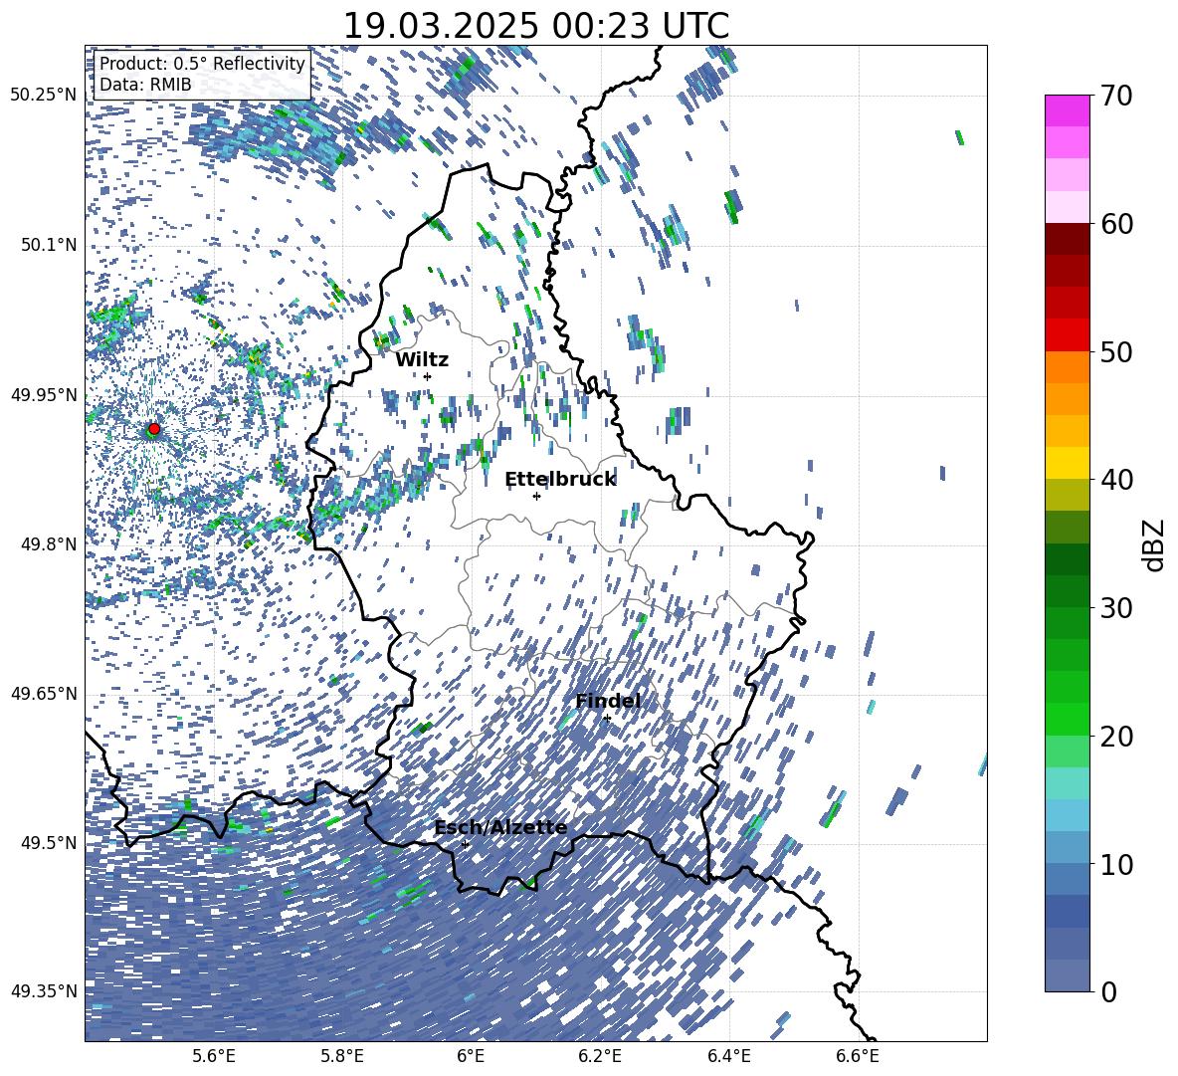Click the 49.8°N latitude label
Image resolution: width=1178 pixels, height=1076 pixels.
49,544
